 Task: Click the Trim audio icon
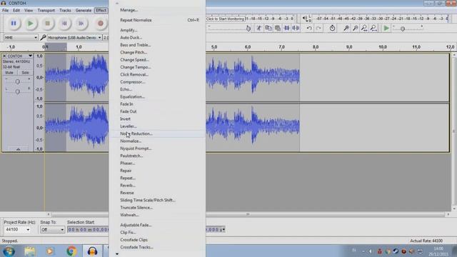tap(287, 28)
